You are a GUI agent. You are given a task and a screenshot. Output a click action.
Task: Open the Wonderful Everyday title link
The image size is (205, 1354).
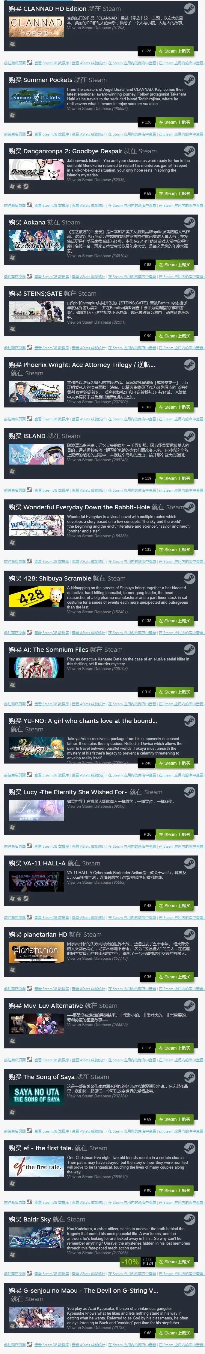(x=87, y=507)
